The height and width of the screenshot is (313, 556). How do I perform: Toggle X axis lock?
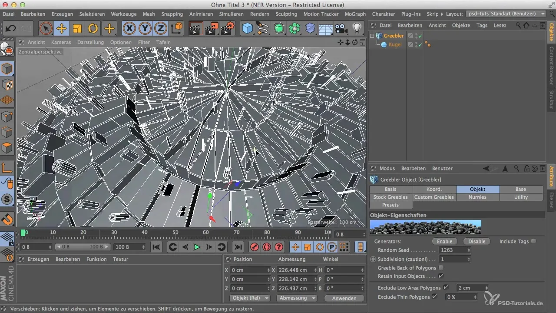coord(129,29)
